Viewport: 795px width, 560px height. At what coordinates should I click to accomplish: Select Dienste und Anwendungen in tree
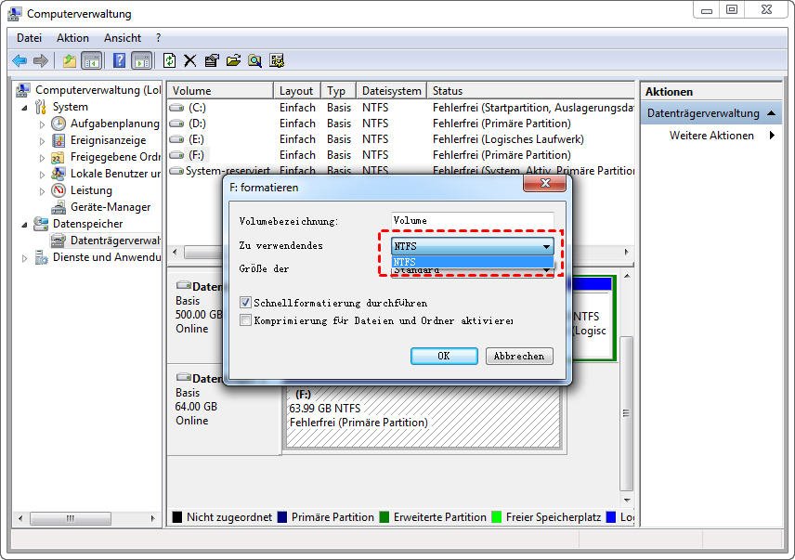[107, 257]
